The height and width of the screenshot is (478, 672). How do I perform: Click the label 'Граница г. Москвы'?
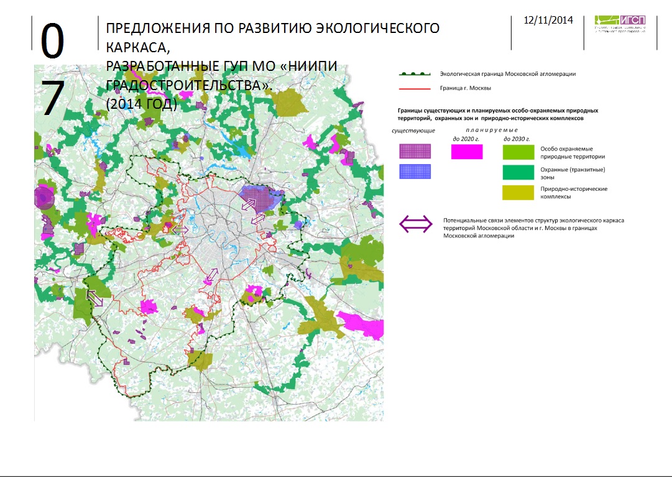click(466, 88)
